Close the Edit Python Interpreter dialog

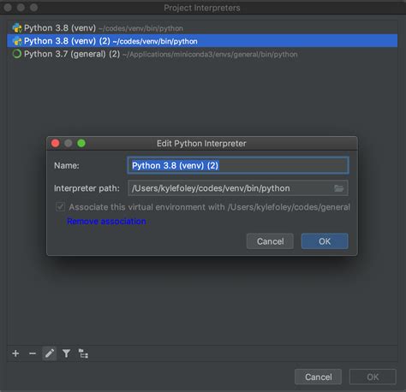pyautogui.click(x=56, y=143)
